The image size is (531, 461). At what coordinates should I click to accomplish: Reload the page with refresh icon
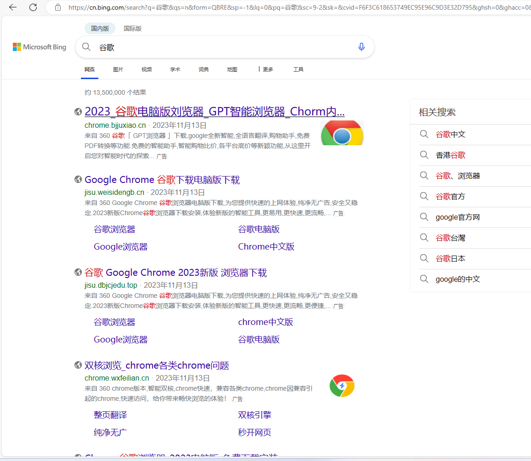33,7
